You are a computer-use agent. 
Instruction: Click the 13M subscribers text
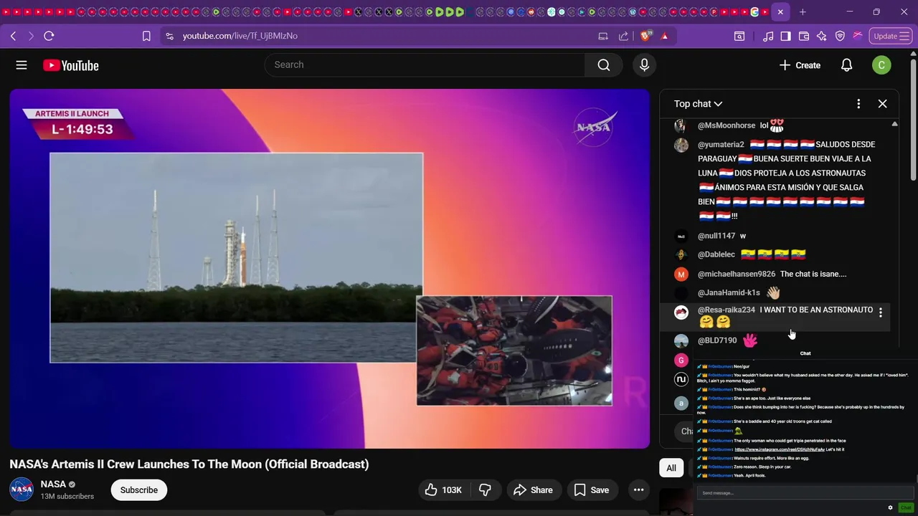[67, 497]
